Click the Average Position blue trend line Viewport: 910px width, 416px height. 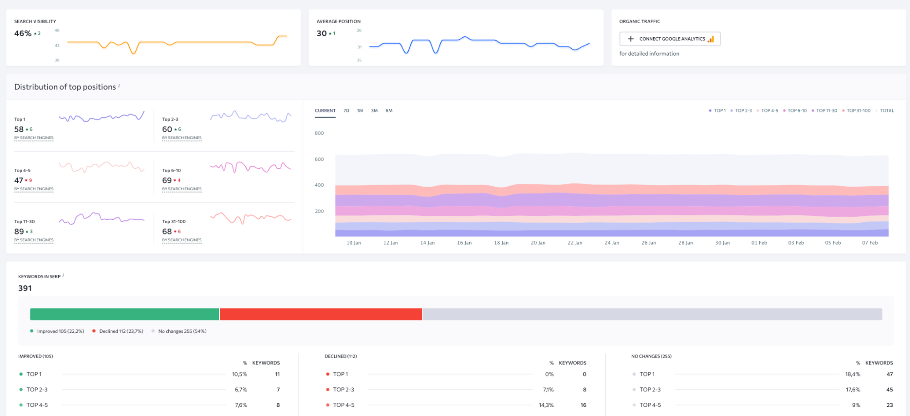[479, 45]
